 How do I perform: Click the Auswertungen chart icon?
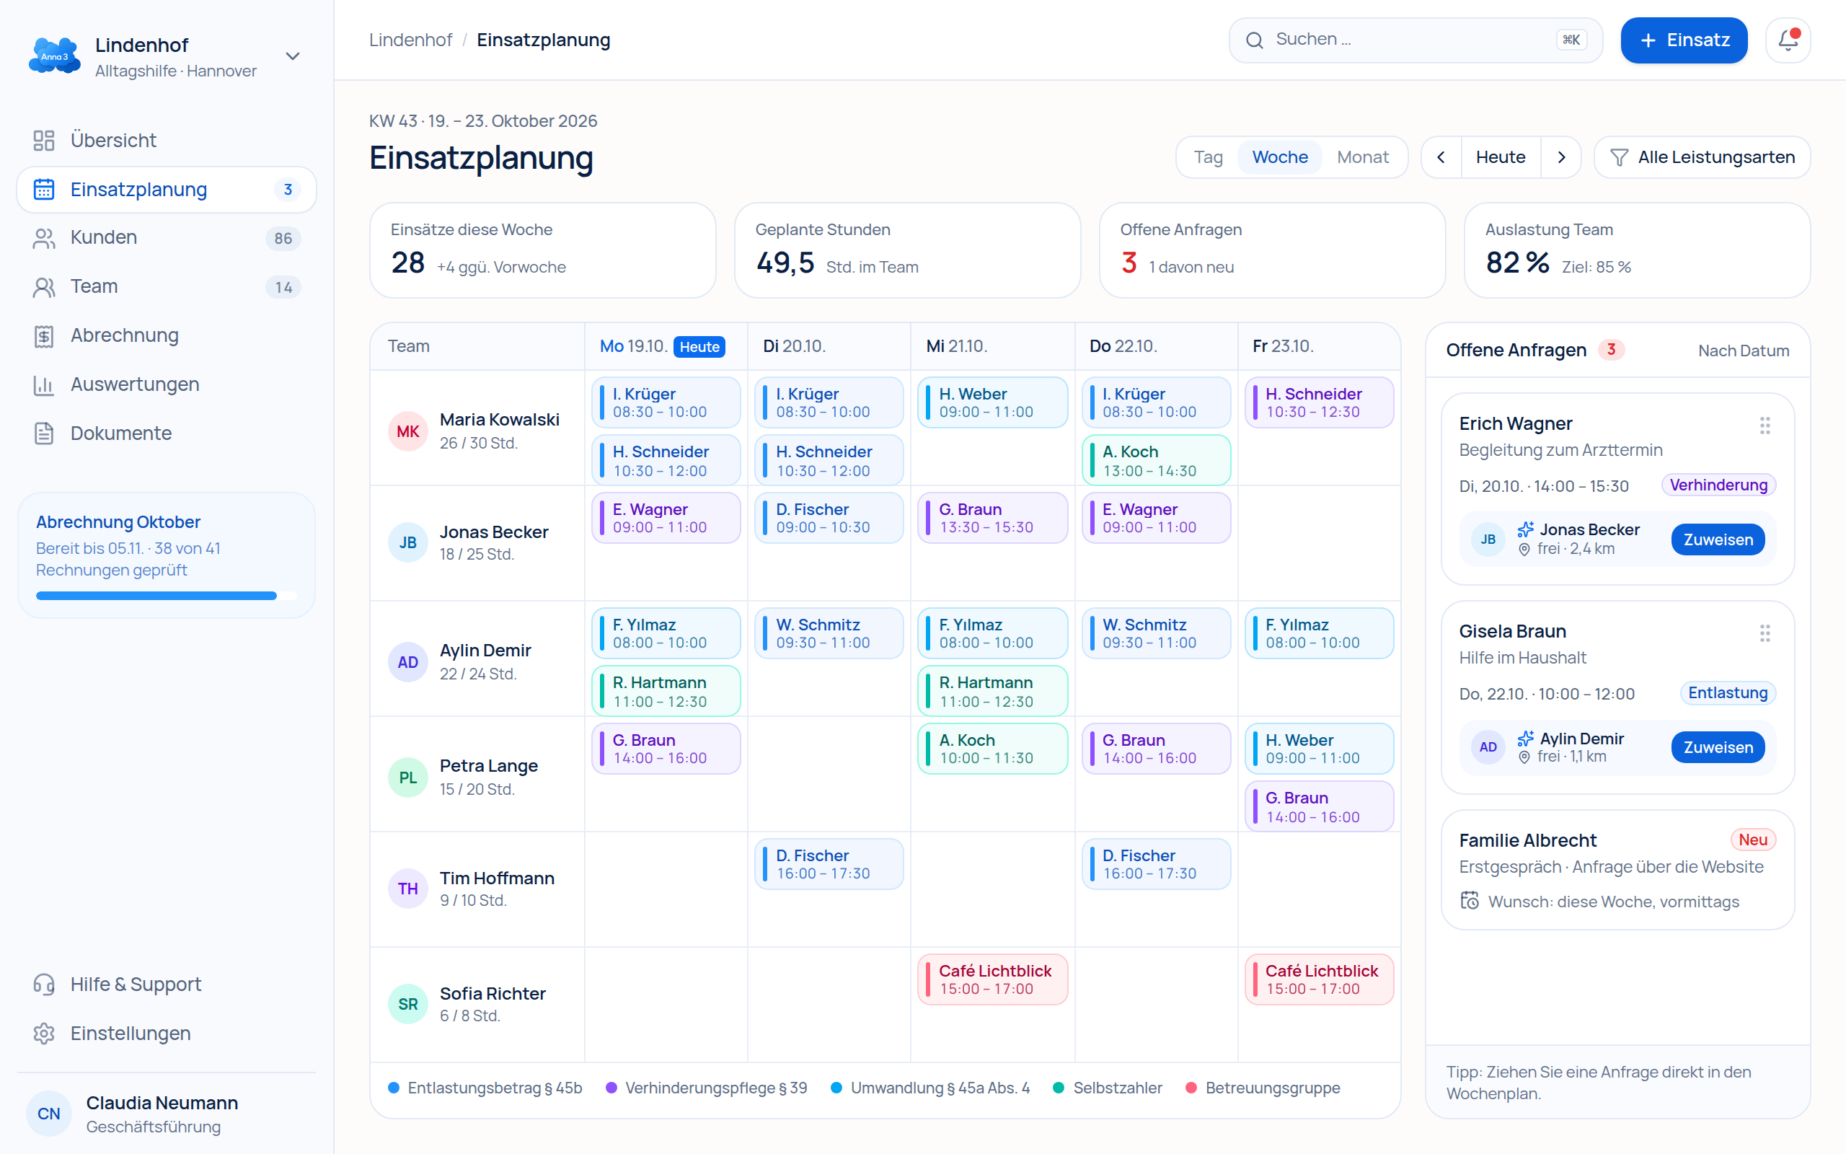coord(43,384)
